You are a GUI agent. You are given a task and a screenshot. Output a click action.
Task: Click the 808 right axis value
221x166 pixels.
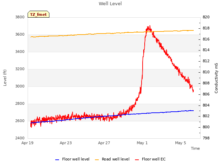pyautogui.click(x=206, y=83)
